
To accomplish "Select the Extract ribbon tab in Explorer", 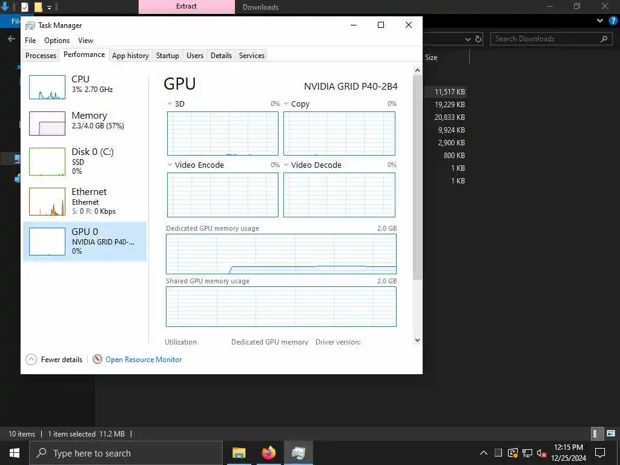I will [x=186, y=6].
